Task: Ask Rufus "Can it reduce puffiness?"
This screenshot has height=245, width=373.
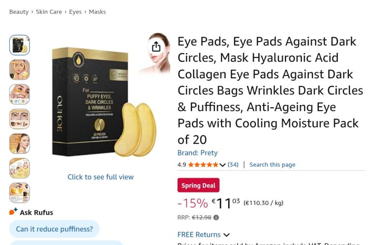Action: click(x=54, y=229)
